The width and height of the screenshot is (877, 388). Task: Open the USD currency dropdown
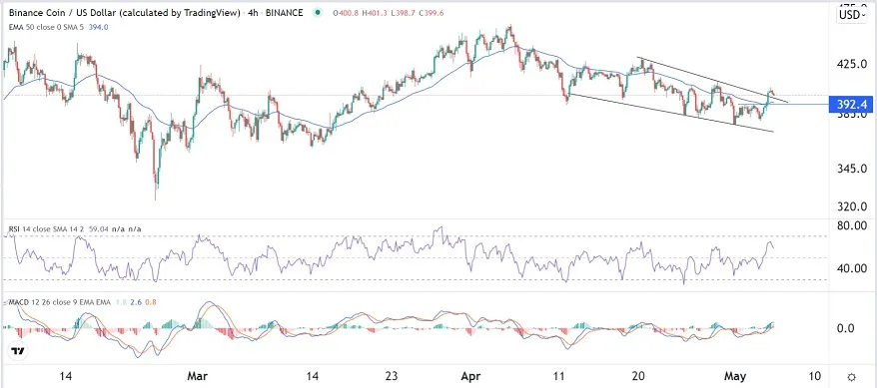coord(852,15)
